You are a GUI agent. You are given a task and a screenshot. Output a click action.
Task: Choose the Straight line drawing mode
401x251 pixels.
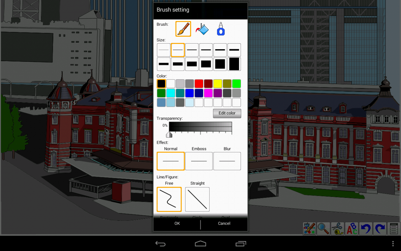click(x=197, y=199)
